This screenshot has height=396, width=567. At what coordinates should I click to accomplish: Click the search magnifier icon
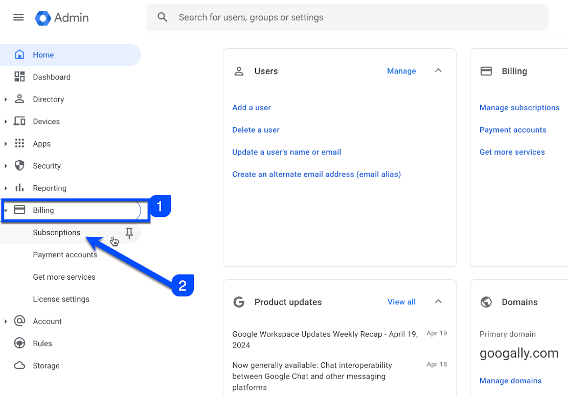[x=163, y=17]
